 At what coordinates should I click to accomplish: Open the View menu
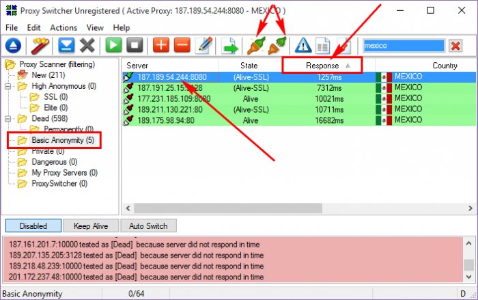(x=95, y=28)
